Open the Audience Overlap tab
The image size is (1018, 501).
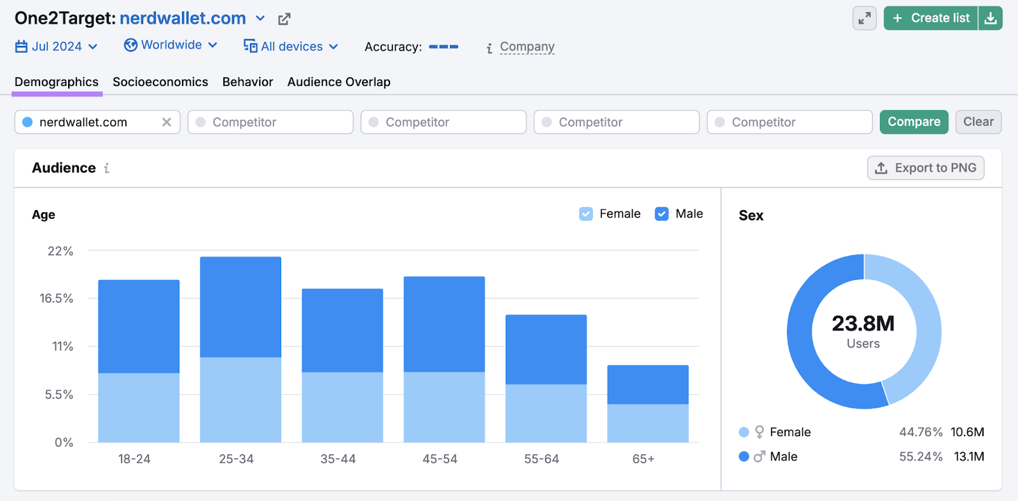(338, 82)
